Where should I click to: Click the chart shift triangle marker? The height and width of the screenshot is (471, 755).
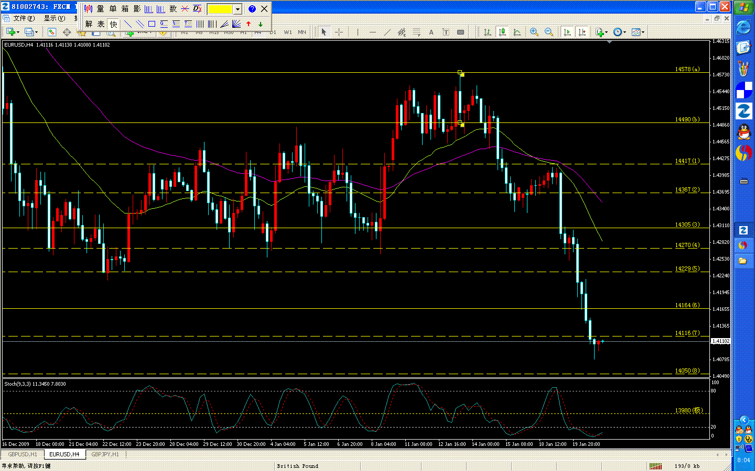[609, 42]
